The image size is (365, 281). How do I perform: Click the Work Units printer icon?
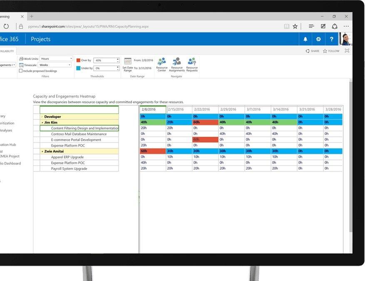click(21, 58)
